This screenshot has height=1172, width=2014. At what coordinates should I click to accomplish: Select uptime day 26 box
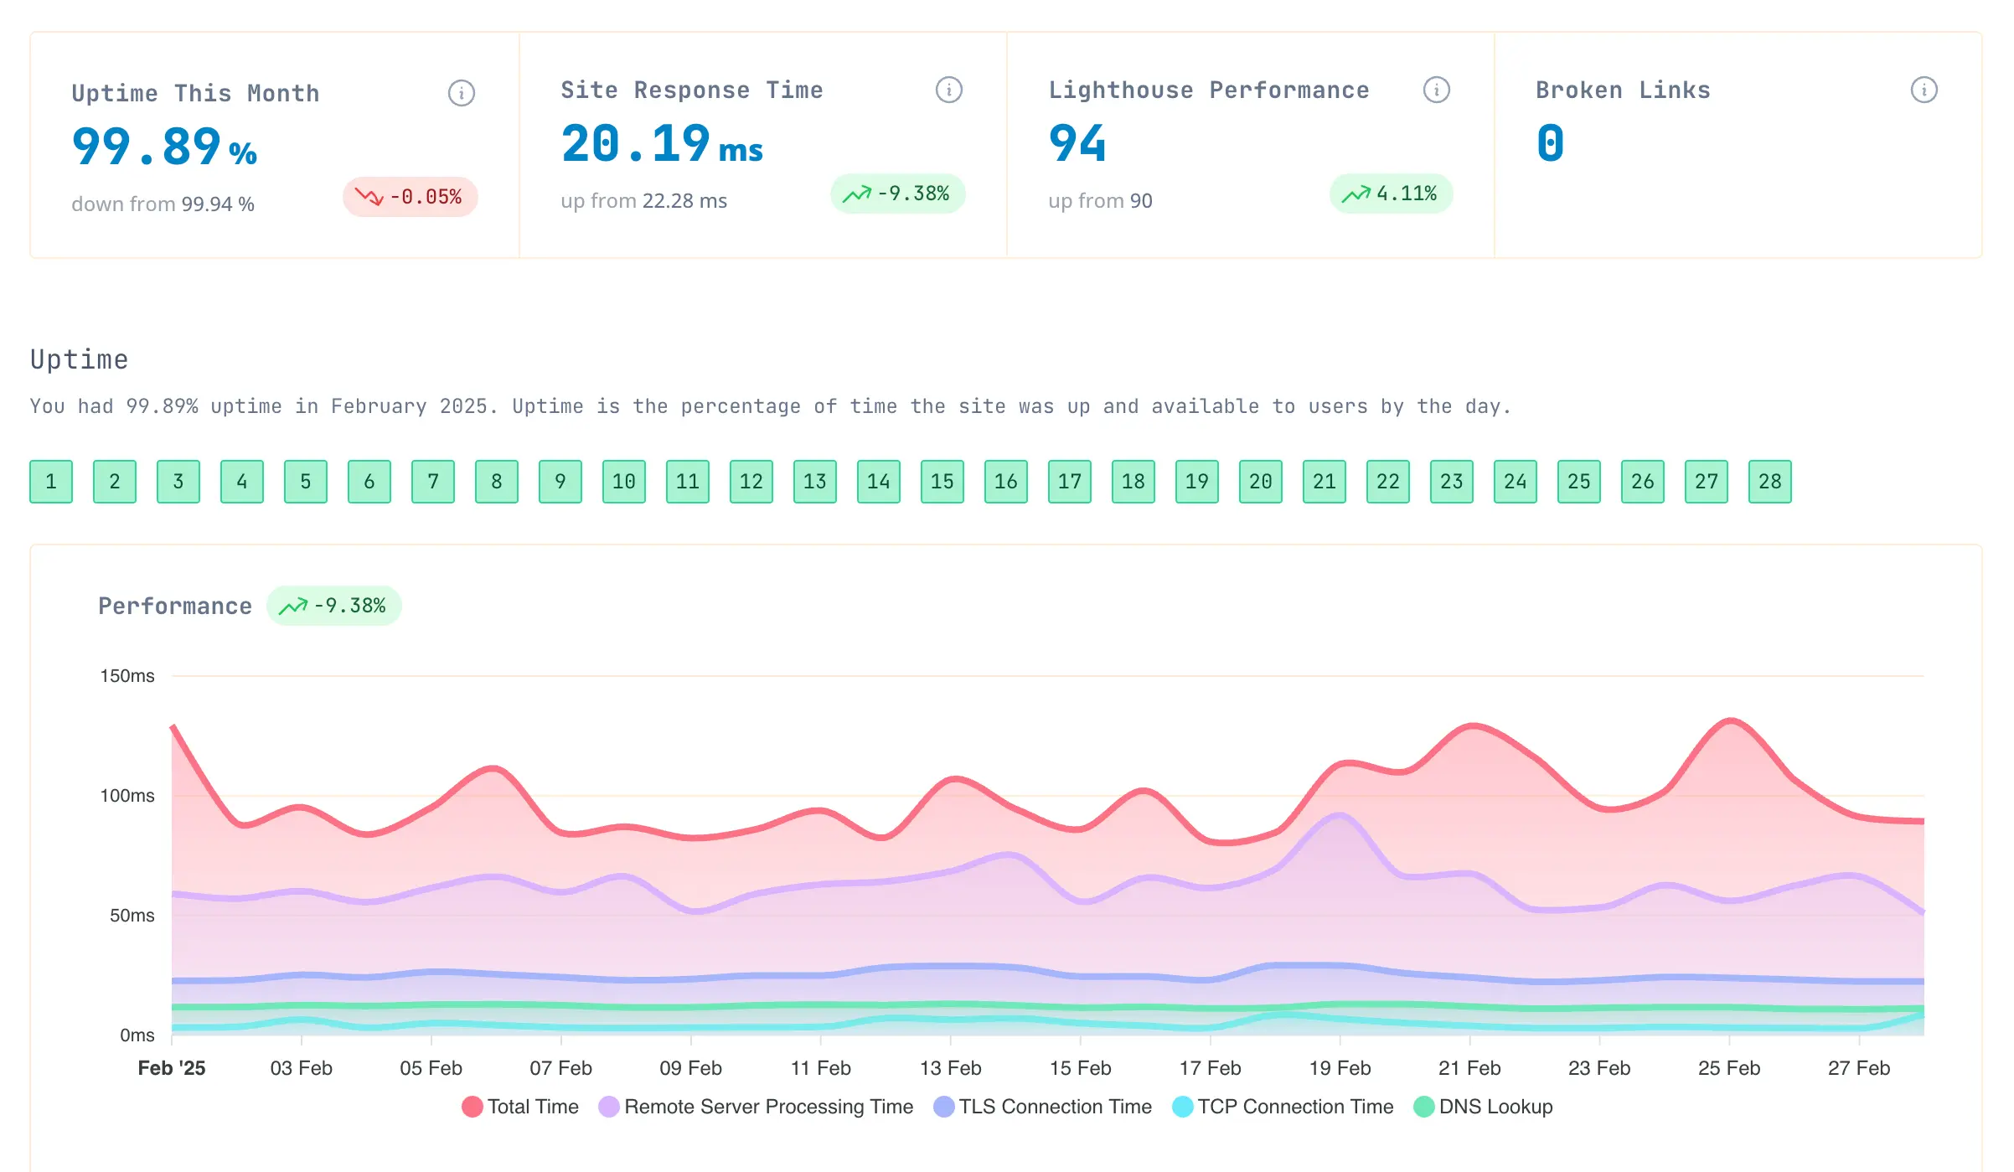coord(1643,482)
